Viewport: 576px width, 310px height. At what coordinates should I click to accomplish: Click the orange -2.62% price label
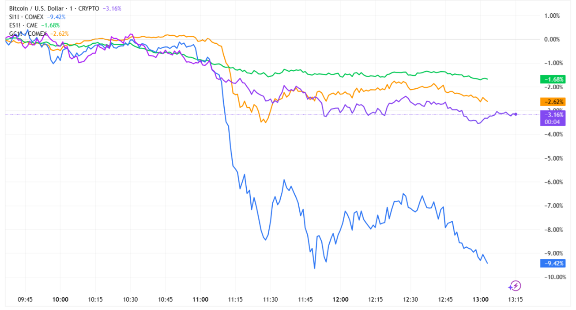coord(552,102)
